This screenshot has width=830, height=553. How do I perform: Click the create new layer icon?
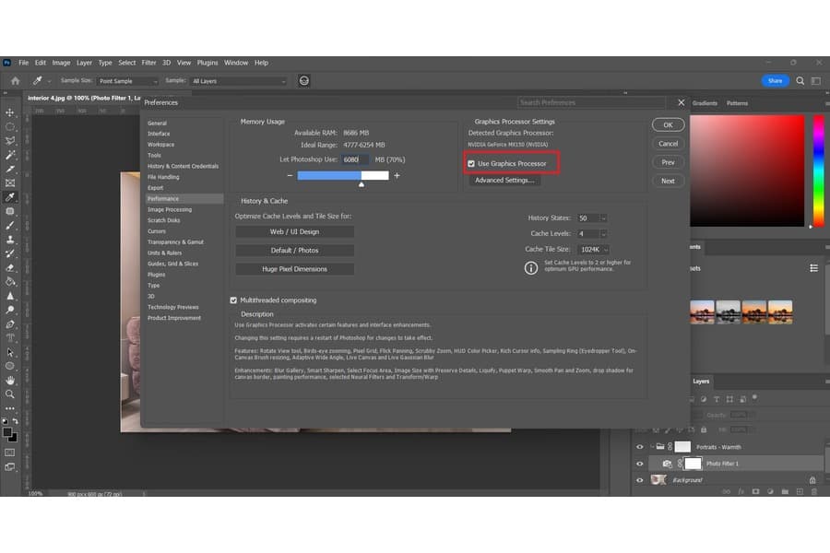[x=800, y=491]
